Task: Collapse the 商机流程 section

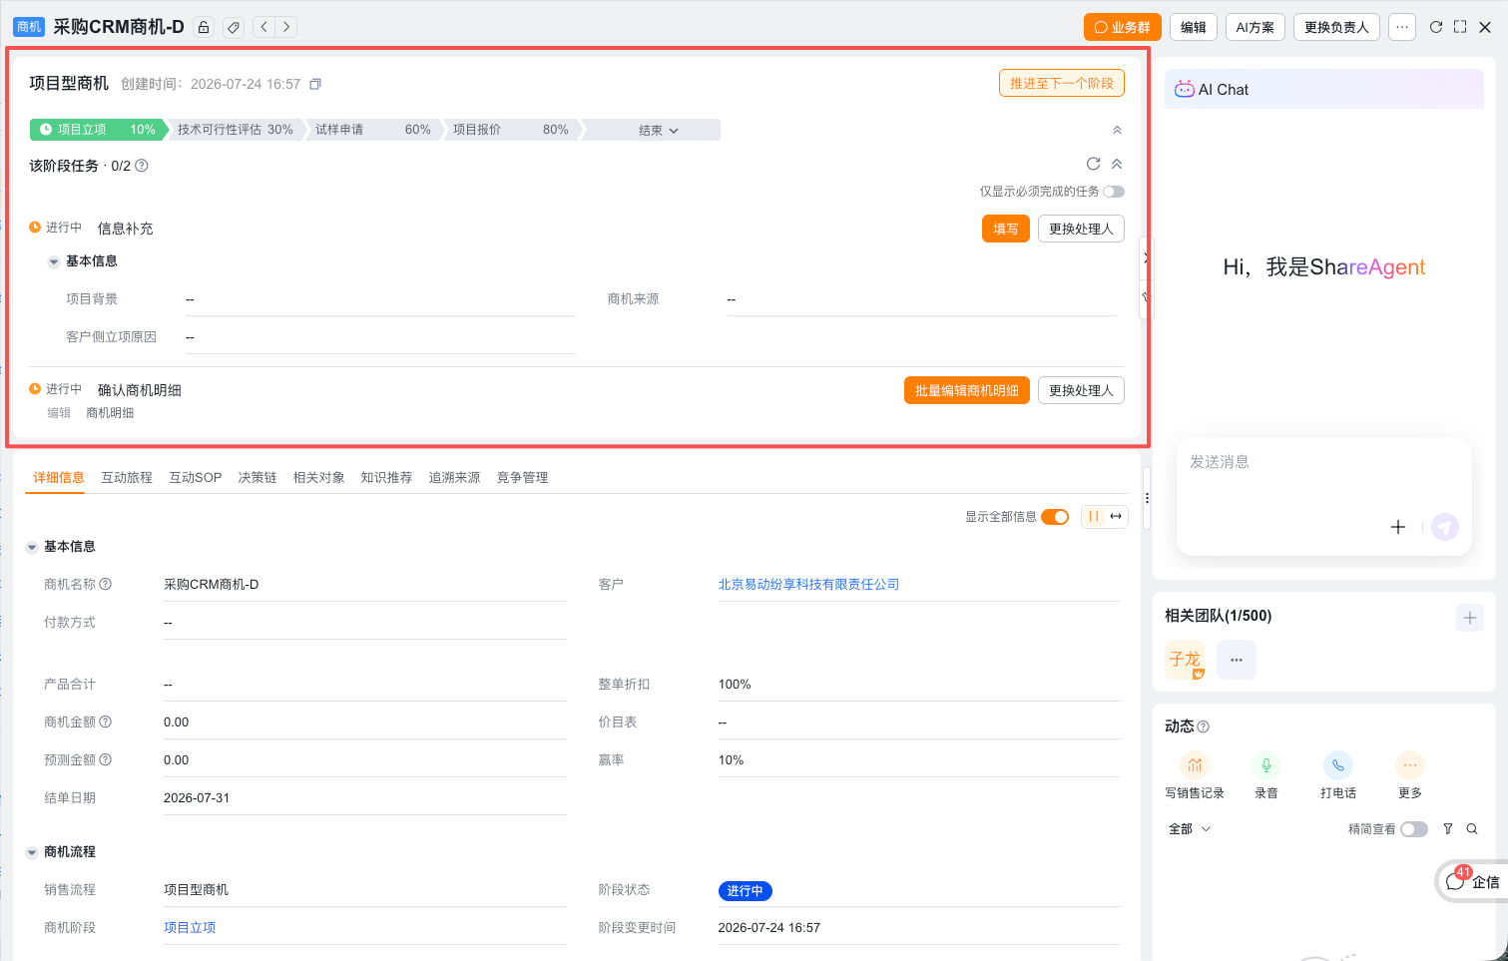Action: [32, 852]
